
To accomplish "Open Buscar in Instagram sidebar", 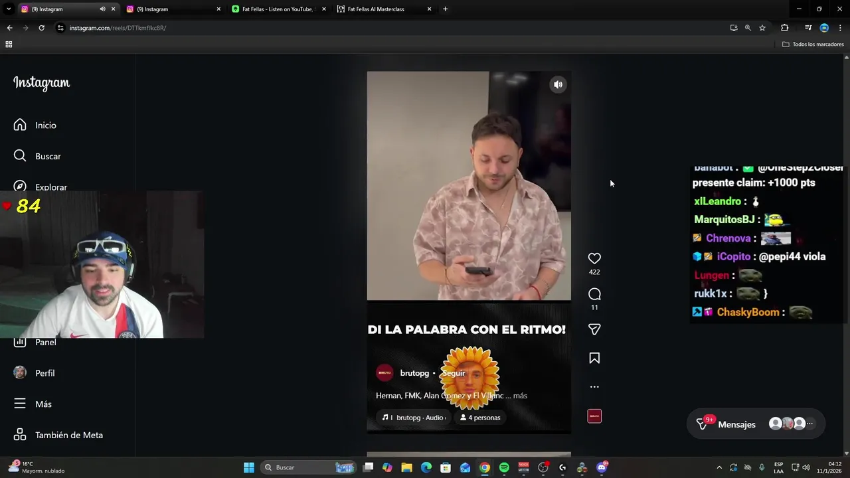I will [39, 156].
